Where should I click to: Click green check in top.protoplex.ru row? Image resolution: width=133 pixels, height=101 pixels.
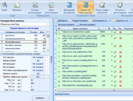pyautogui.click(x=115, y=77)
